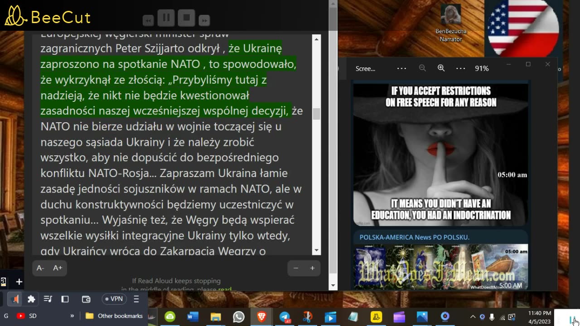Click the WhatDoesItMean.com banner image
Image resolution: width=580 pixels, height=326 pixels.
[441, 267]
